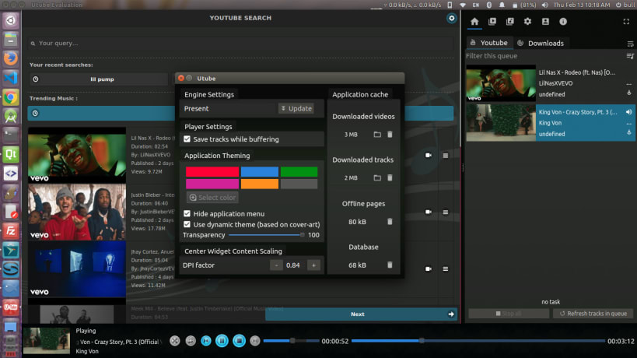Open FileZilla from the Ubuntu dock

(11, 231)
